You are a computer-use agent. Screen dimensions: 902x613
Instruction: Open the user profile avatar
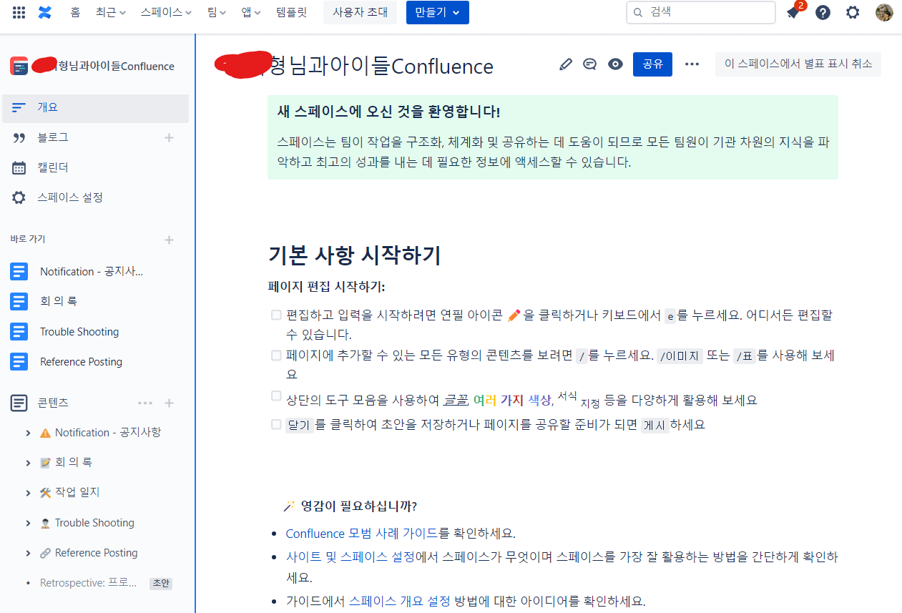(884, 12)
